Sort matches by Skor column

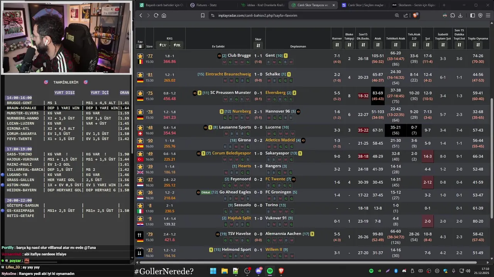258,45
